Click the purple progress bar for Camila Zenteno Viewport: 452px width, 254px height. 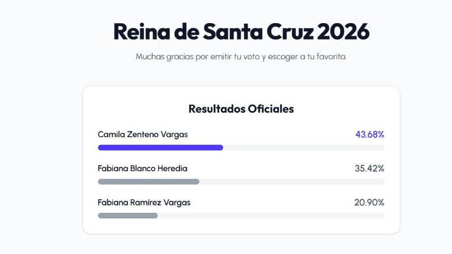tap(160, 148)
